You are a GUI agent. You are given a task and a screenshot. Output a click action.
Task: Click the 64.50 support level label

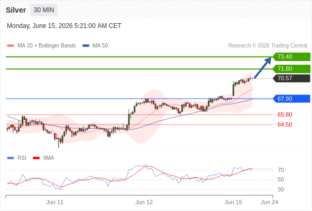pos(285,124)
